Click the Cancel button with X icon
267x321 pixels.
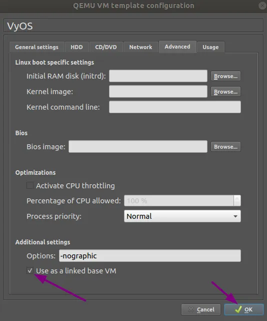coord(201,309)
